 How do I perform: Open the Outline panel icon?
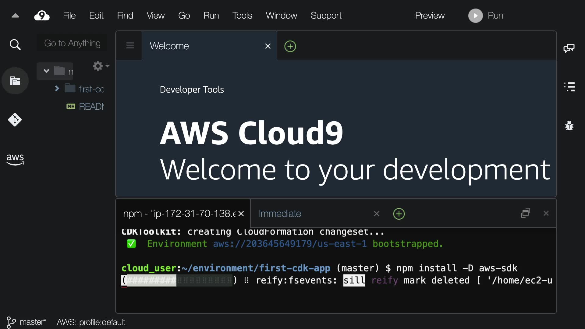click(569, 87)
